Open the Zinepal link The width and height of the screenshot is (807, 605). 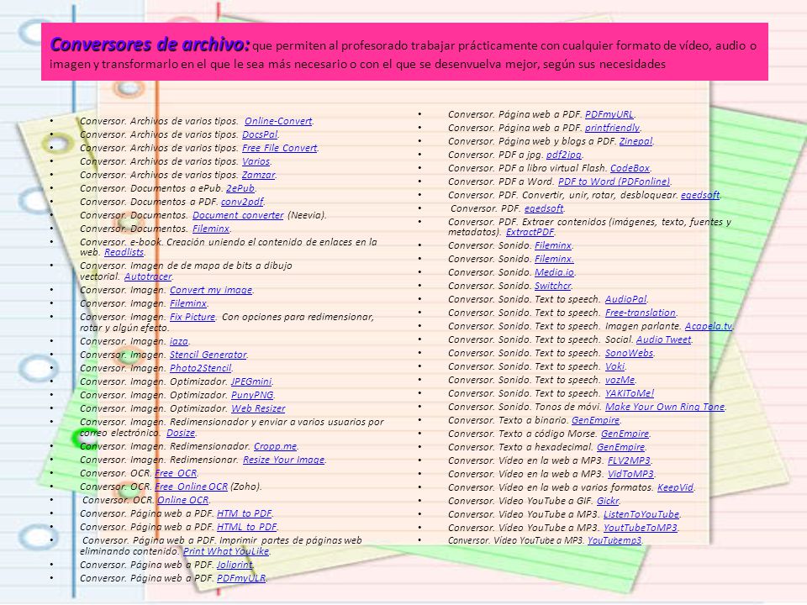coord(636,141)
